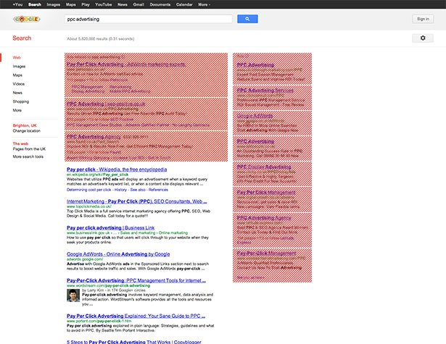Open Maps in the top black bar
Image resolution: width=446 pixels, height=344 pixels.
71,4
